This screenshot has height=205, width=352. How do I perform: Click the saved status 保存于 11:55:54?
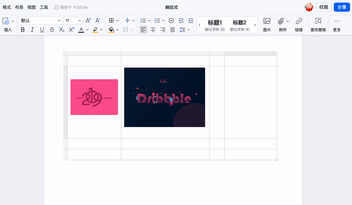point(71,7)
